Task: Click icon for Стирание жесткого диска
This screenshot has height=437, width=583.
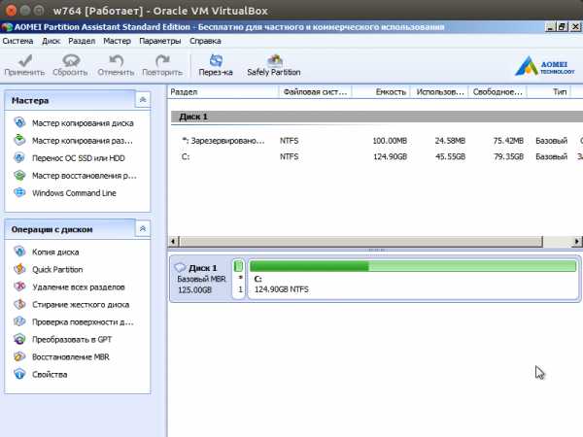Action: coord(19,304)
